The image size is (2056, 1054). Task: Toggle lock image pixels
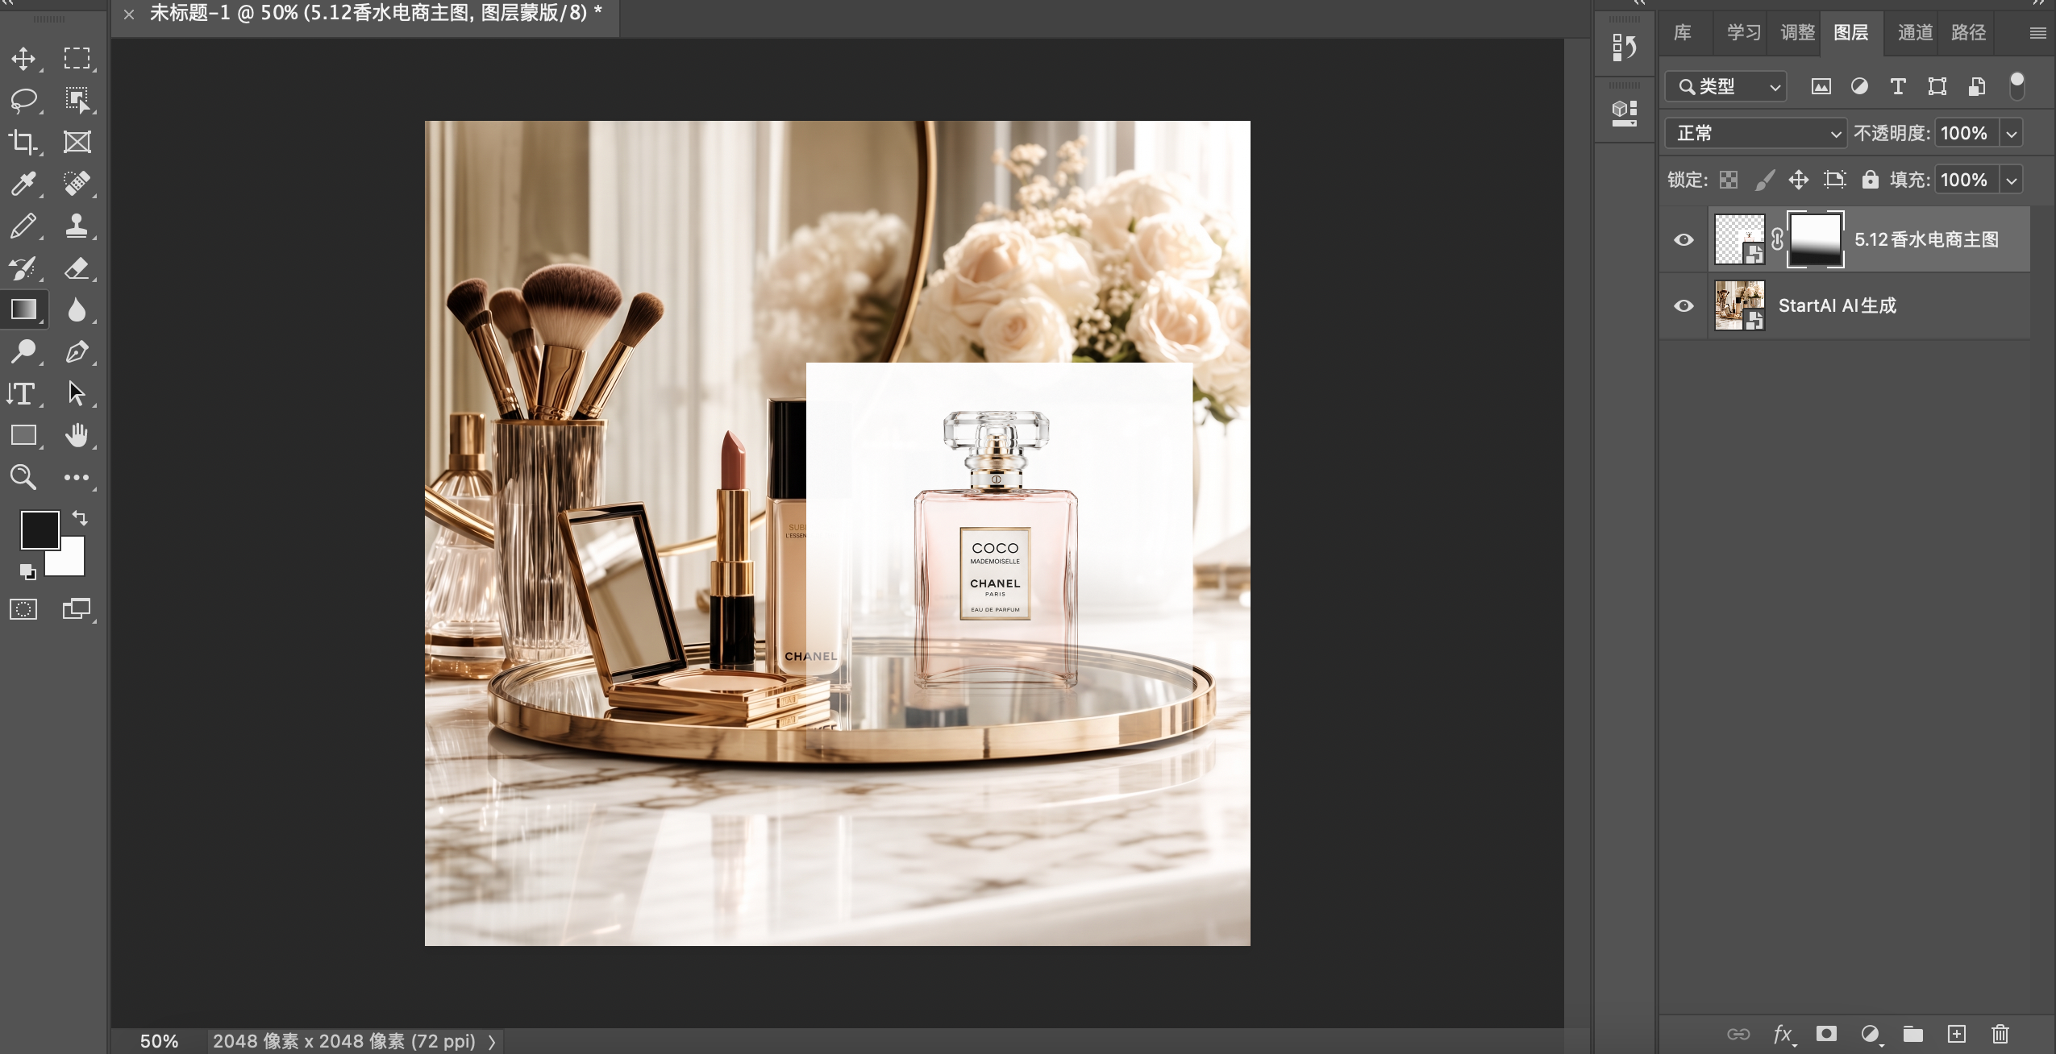point(1764,180)
